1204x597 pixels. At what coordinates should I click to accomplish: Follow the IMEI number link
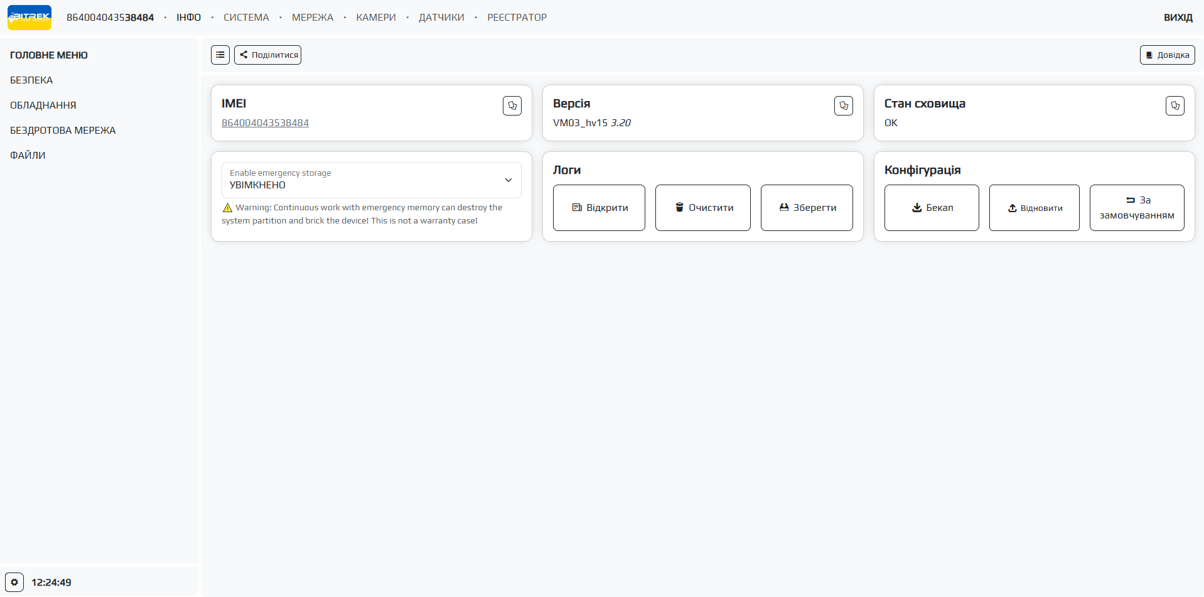[265, 123]
